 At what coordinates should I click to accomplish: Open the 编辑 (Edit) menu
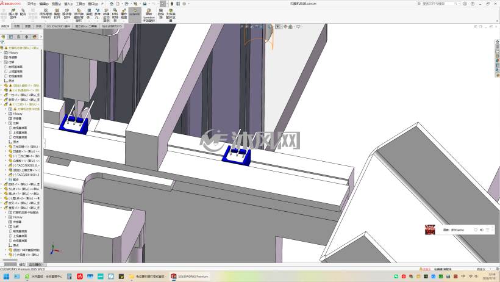(x=44, y=4)
